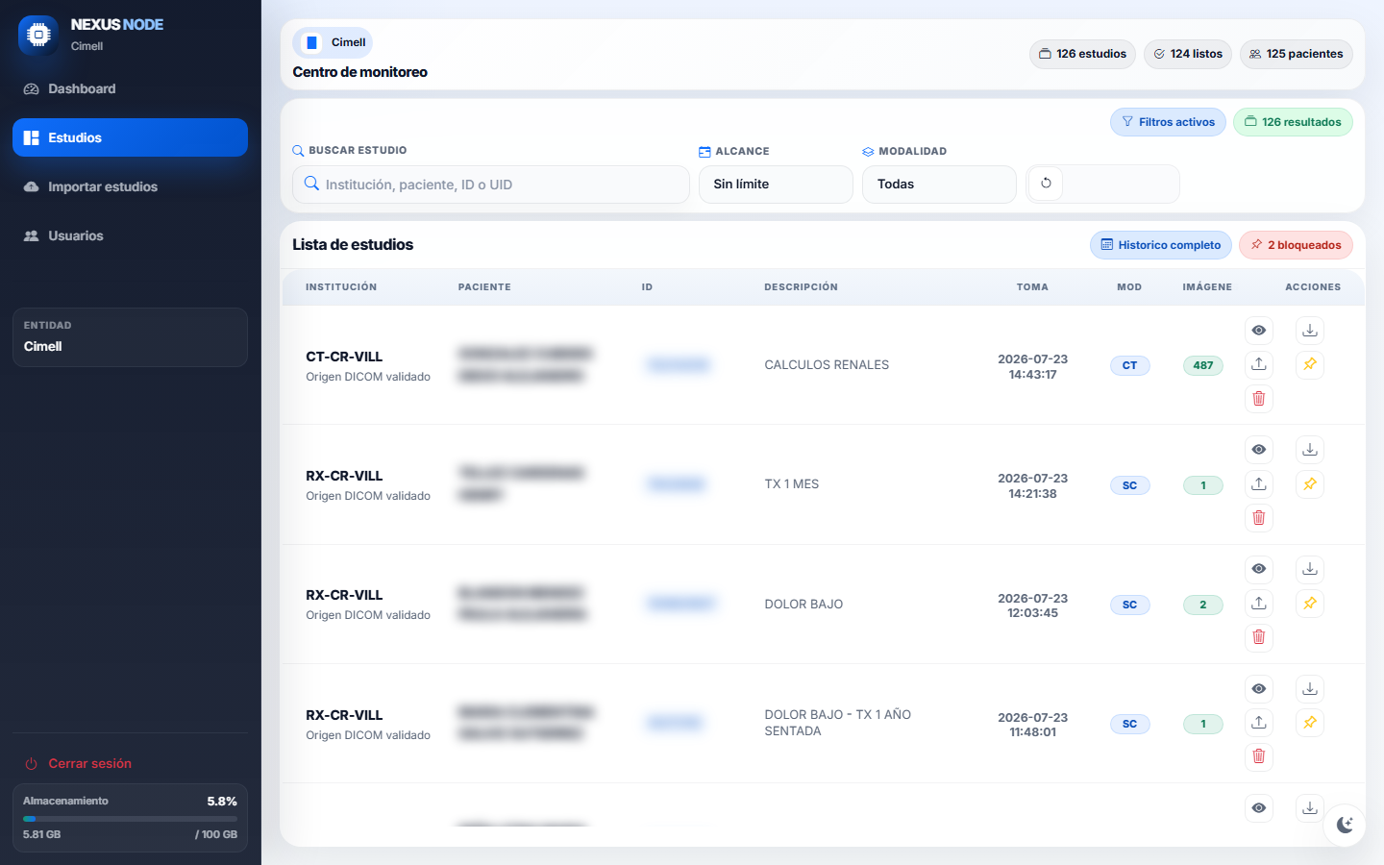Click the Nexus Node chip logo
Image resolution: width=1384 pixels, height=865 pixels.
pyautogui.click(x=38, y=35)
